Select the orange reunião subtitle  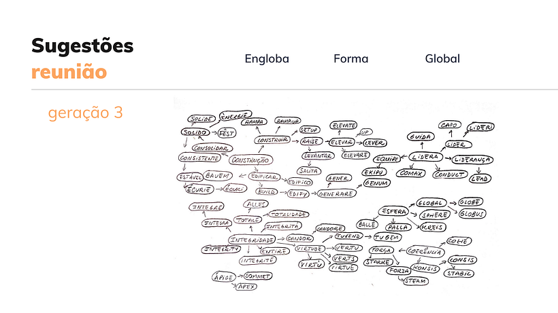click(69, 72)
